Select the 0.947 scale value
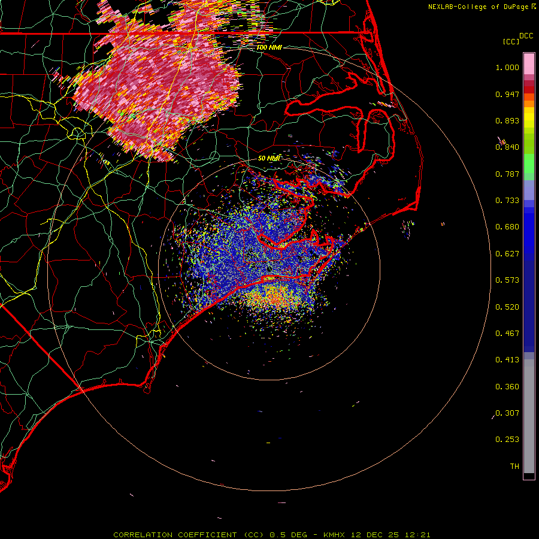539x539 pixels. pos(507,95)
